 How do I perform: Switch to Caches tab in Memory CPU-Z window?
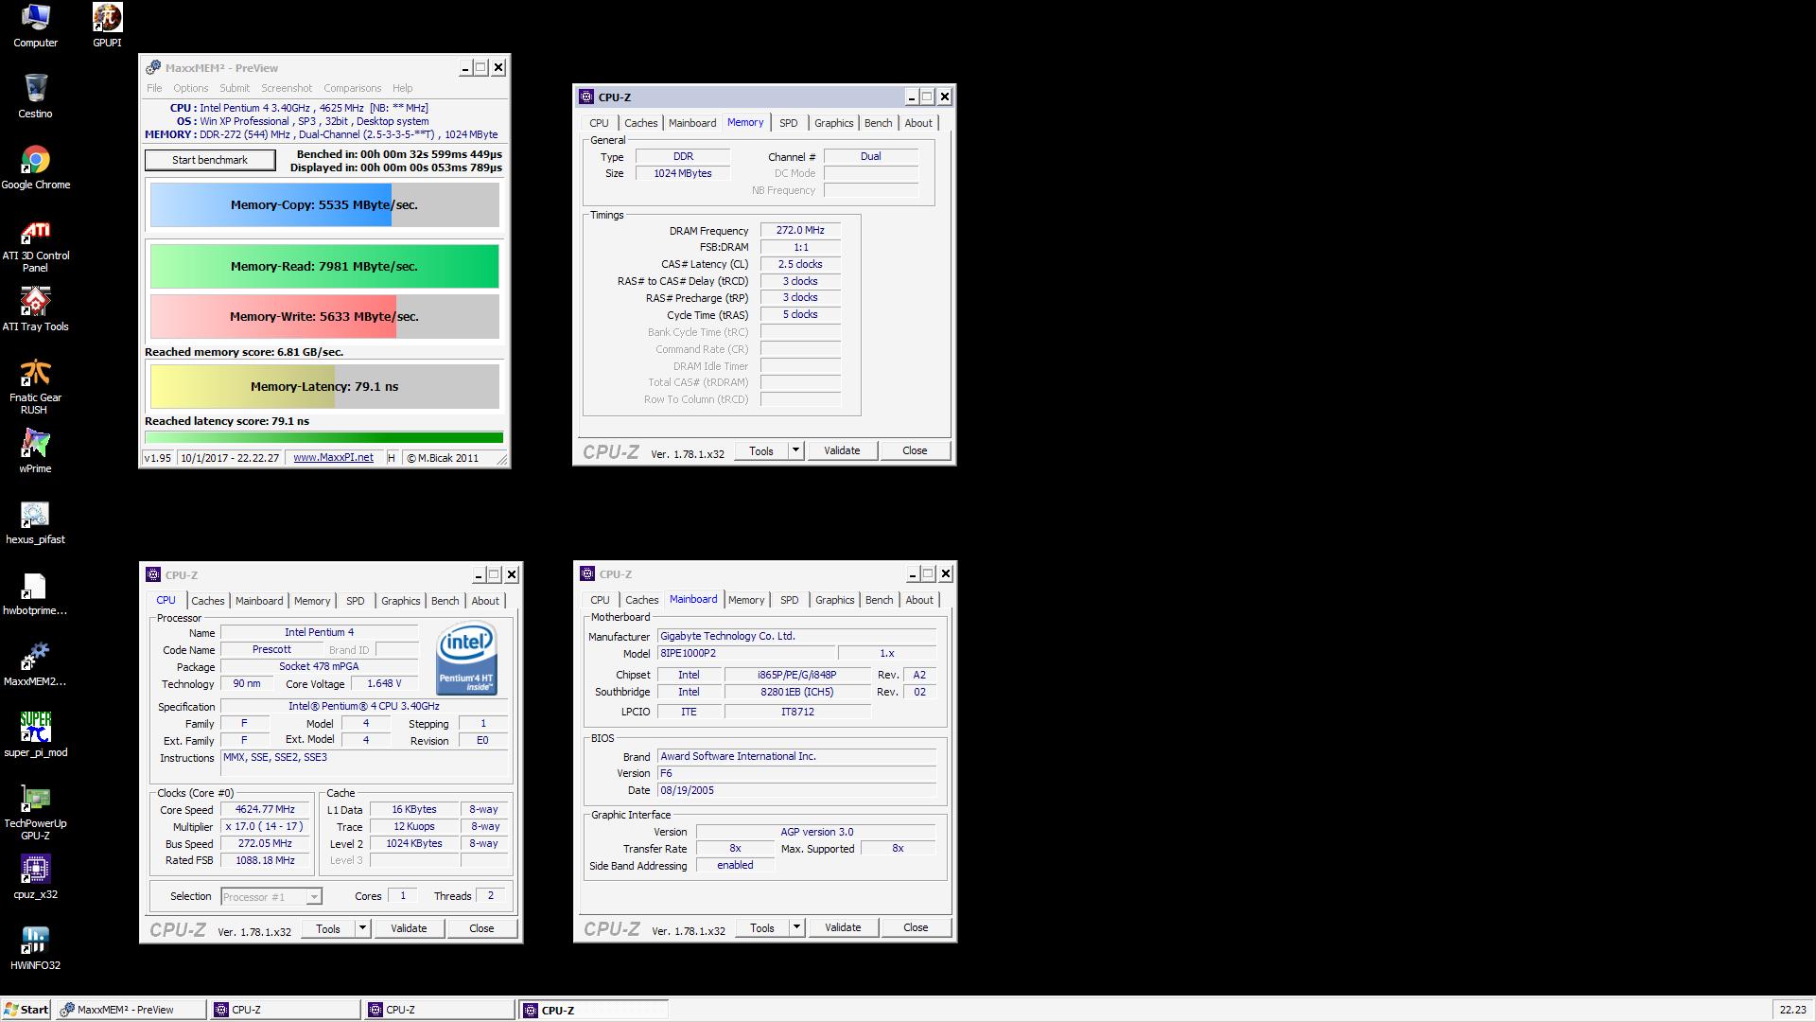point(640,123)
